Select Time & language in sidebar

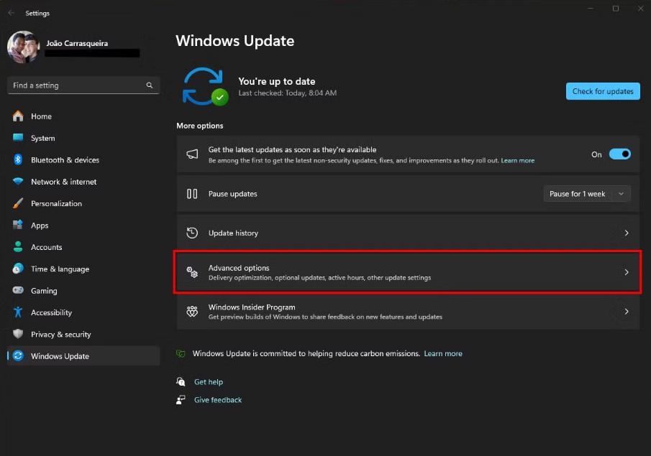pos(83,269)
